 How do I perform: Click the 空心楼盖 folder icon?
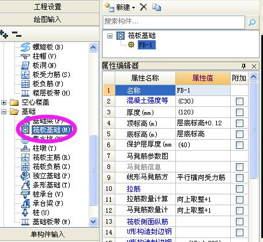14,102
